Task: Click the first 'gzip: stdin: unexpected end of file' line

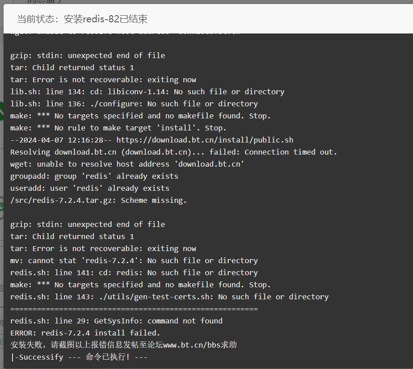Action: pos(88,55)
